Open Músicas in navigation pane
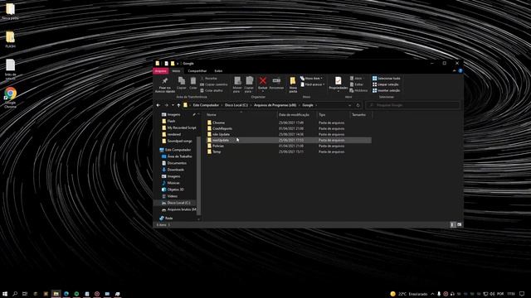The width and height of the screenshot is (531, 298). coord(171,183)
